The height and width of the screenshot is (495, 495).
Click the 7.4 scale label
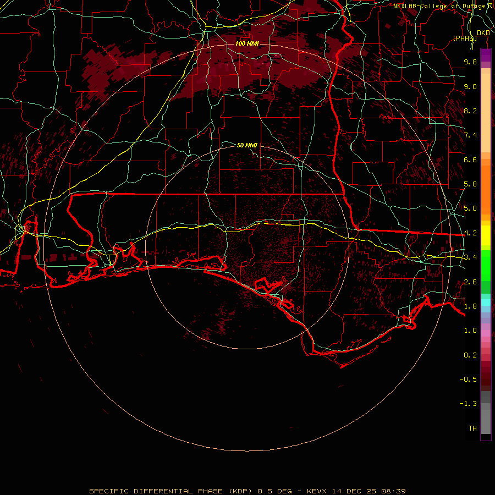click(x=470, y=135)
